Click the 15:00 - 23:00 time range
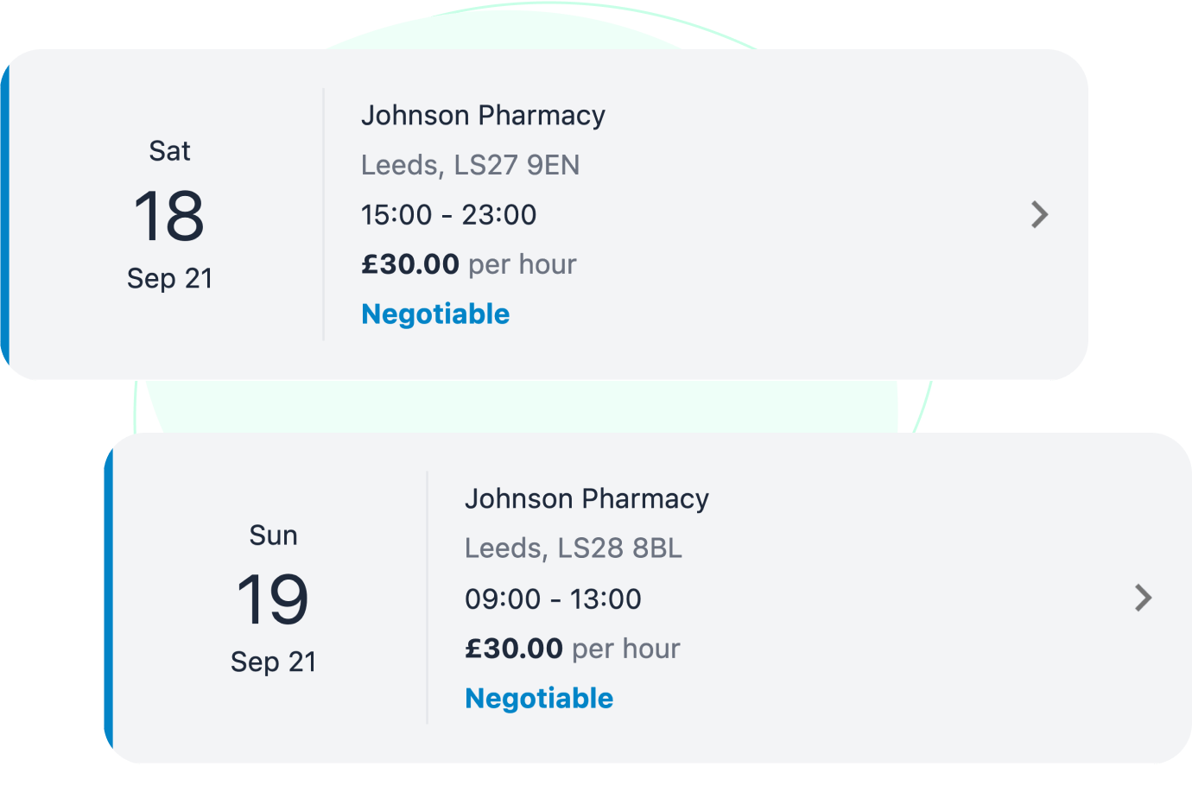Screen dimensions: 1192x811 click(448, 214)
